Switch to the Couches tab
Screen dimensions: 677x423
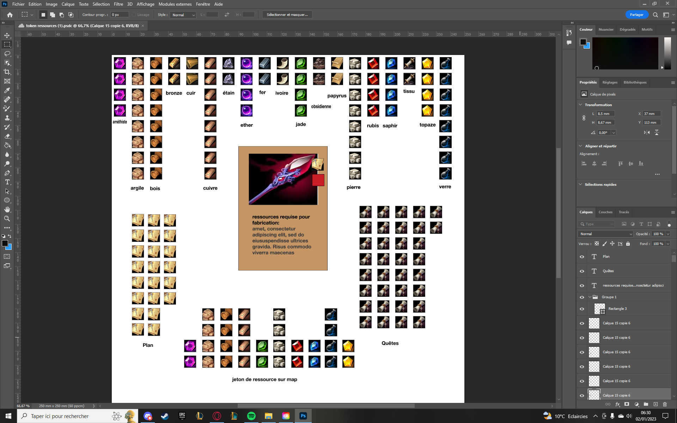click(x=605, y=212)
